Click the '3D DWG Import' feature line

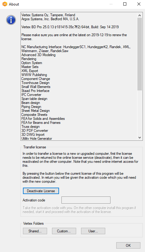[x=33, y=135]
